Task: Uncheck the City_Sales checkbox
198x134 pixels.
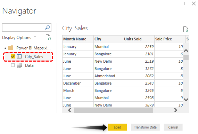Action: coord(13,56)
